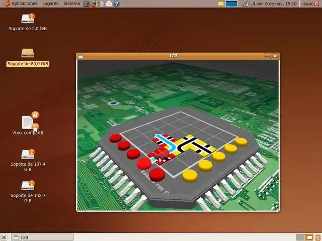Click the Soporte de 80,0 GiB label

pyautogui.click(x=28, y=64)
